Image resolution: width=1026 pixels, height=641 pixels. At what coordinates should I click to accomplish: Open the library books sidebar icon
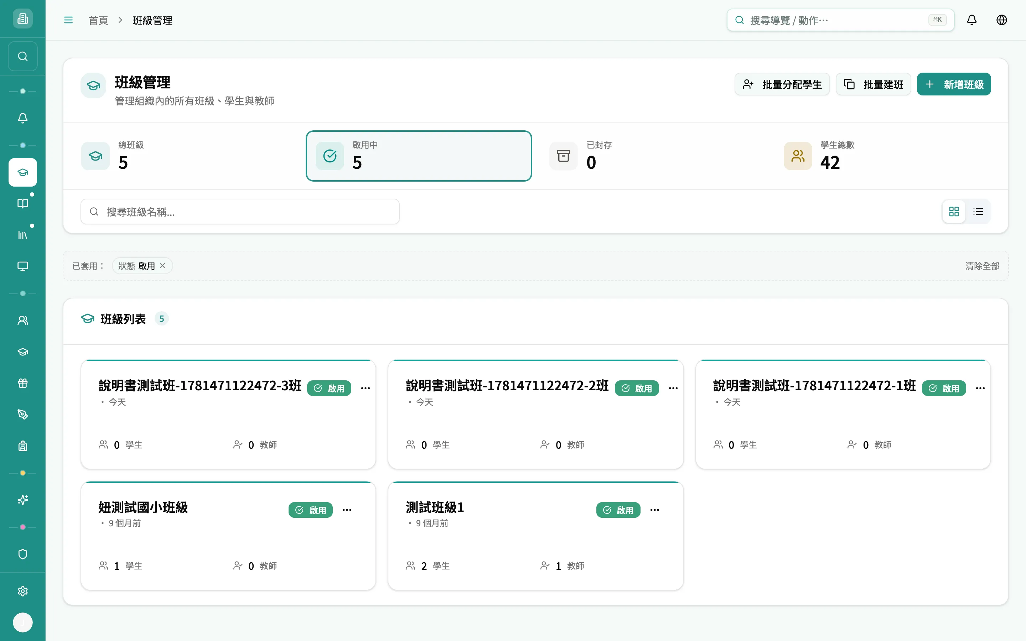point(22,235)
